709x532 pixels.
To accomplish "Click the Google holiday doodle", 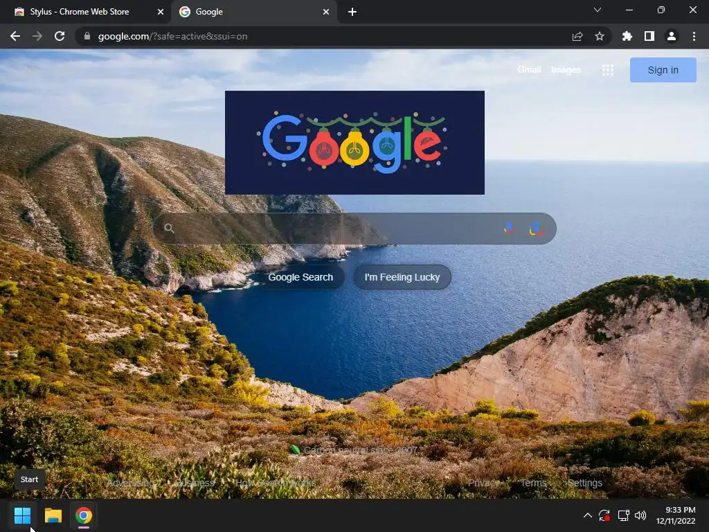I will (354, 143).
